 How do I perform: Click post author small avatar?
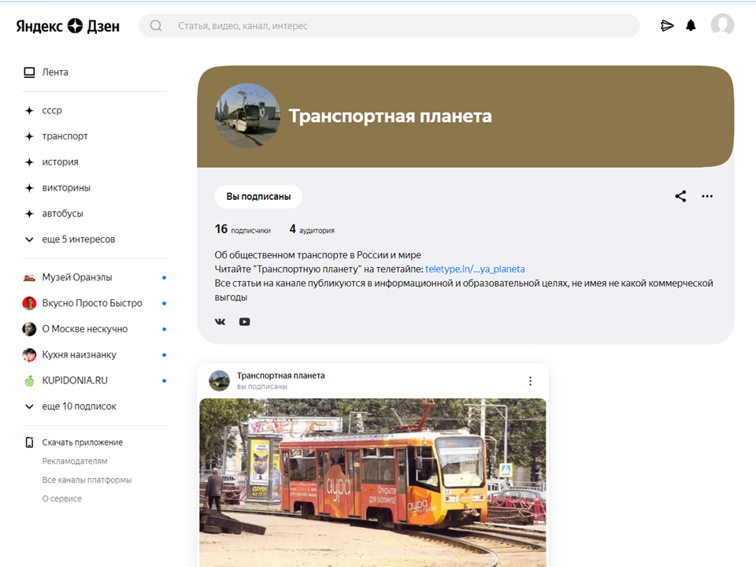pyautogui.click(x=220, y=380)
